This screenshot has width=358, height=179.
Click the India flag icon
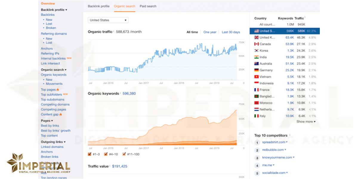pyautogui.click(x=256, y=57)
